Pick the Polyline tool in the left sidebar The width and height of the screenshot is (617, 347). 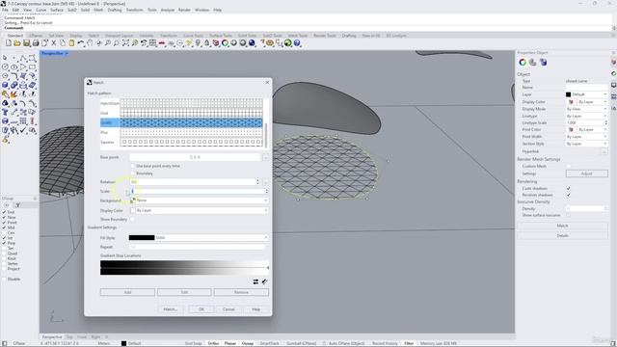(x=23, y=58)
